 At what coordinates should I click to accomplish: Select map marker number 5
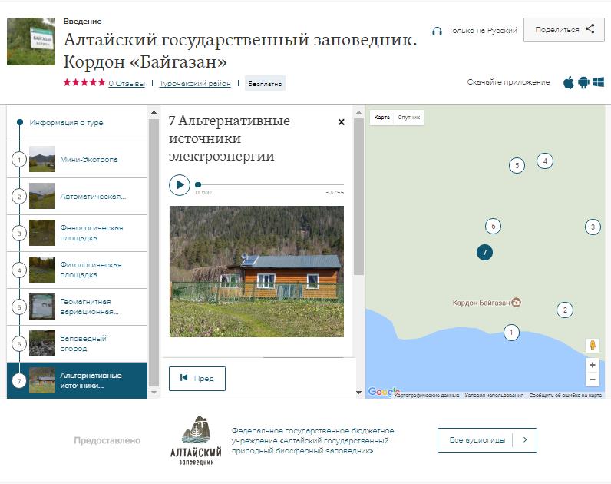(517, 165)
